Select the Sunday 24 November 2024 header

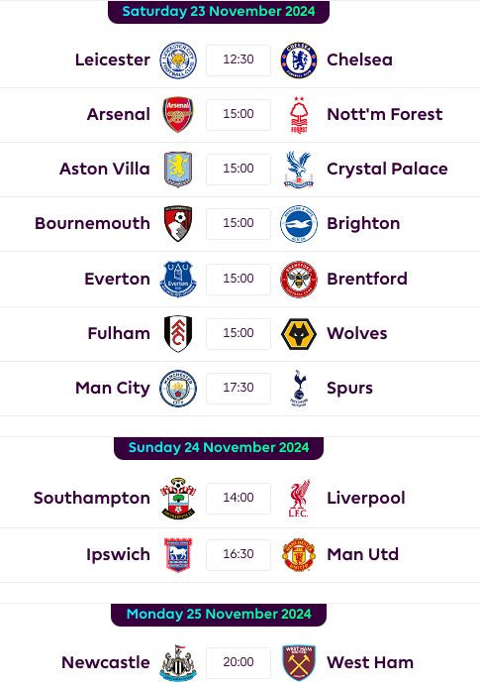pos(219,448)
